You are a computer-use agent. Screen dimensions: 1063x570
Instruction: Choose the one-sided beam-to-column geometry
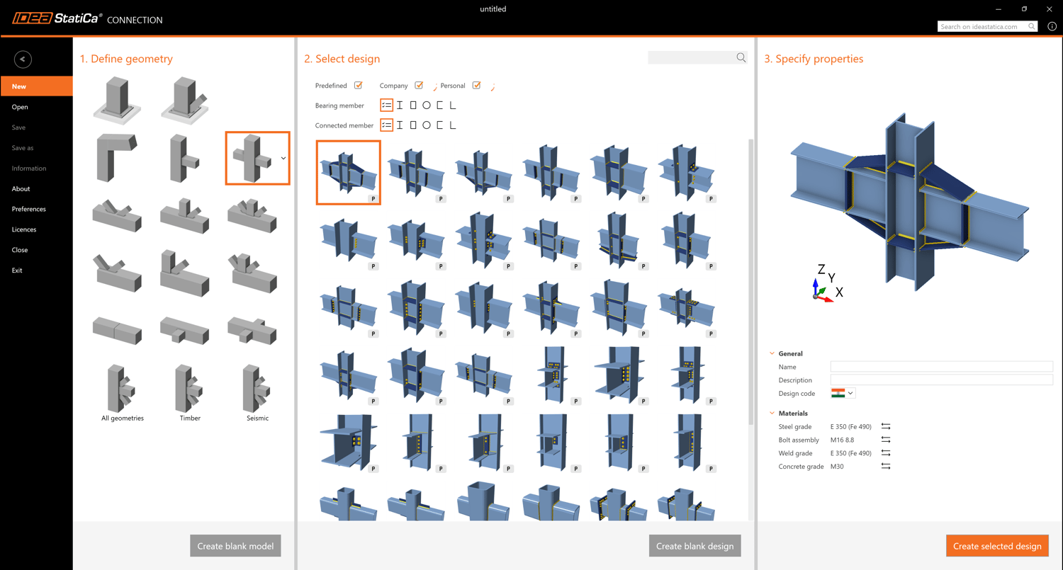coord(184,158)
